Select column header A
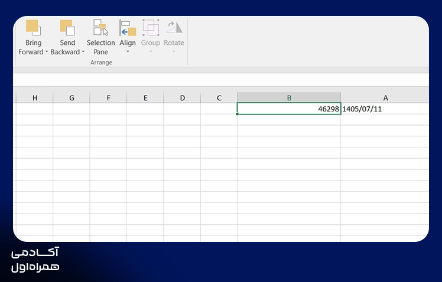The height and width of the screenshot is (282, 442). 385,98
